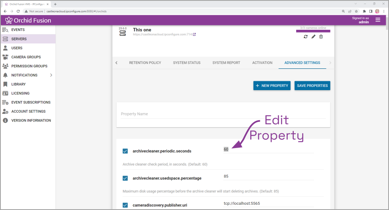
Task: Open the Permission Groups icon
Action: click(x=5, y=66)
